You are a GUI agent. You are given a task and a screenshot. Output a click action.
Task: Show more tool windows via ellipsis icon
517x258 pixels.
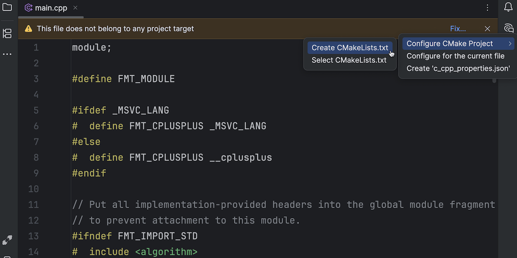tap(7, 55)
